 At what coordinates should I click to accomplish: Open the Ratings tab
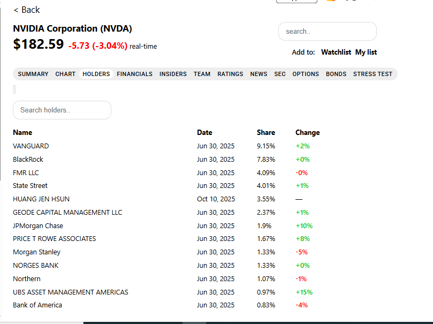point(230,74)
